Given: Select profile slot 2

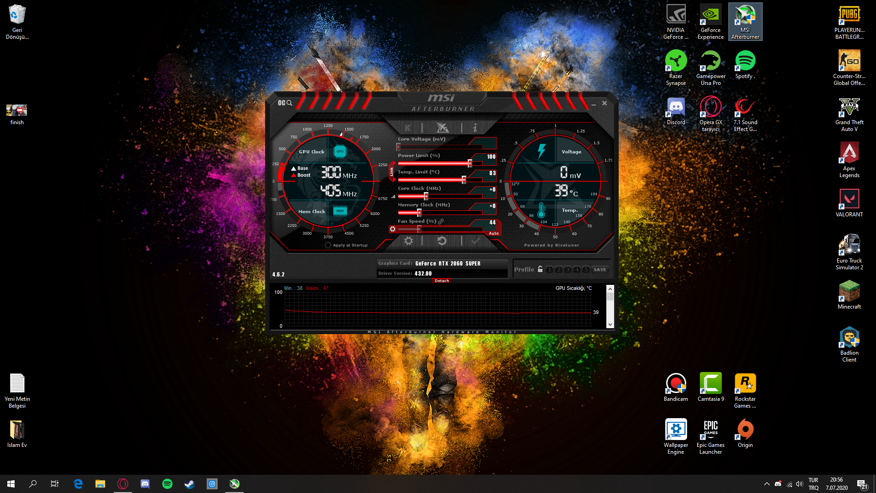Looking at the screenshot, I should coord(558,270).
